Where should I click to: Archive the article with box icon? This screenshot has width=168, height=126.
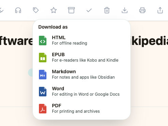[71, 10]
